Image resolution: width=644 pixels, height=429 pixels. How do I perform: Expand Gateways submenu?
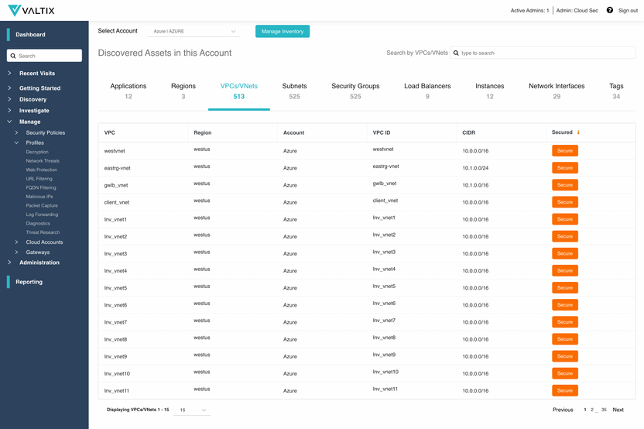tap(16, 252)
